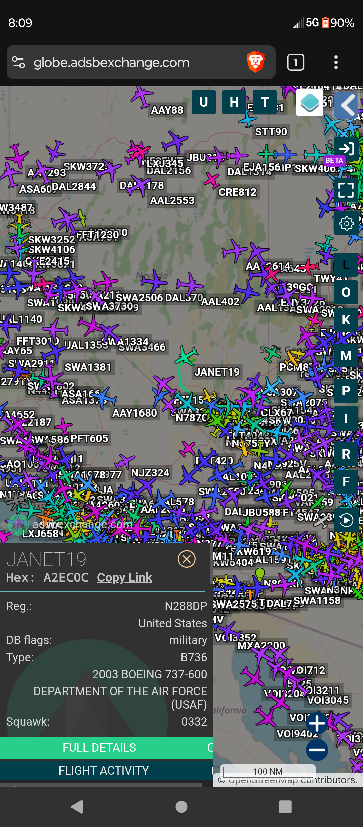Image resolution: width=363 pixels, height=827 pixels.
Task: Select the JANET19 aircraft icon on map
Action: pos(186,356)
